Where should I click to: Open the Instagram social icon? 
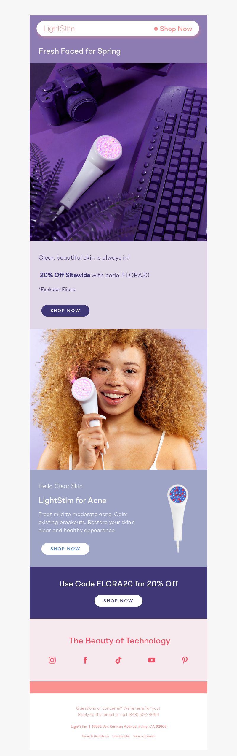coord(52,660)
